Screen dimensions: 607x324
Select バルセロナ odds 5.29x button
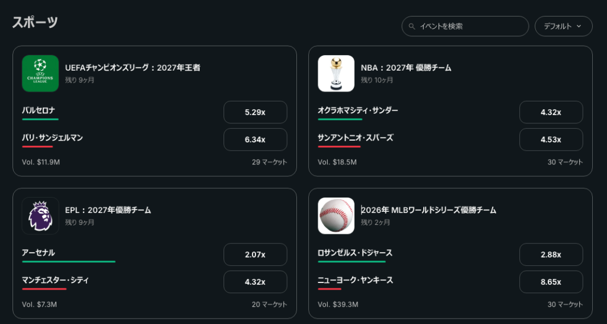255,112
